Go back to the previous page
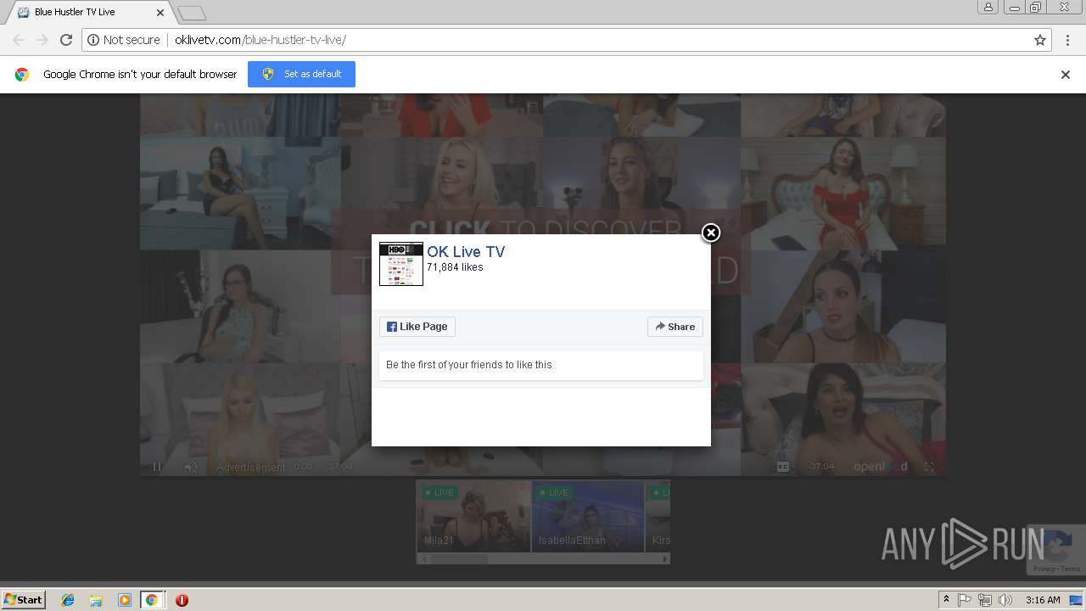This screenshot has height=611, width=1086. click(19, 40)
